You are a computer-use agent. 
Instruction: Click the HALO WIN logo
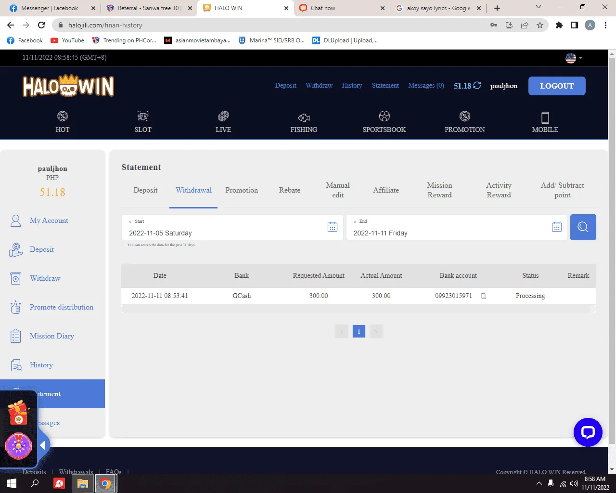click(68, 86)
